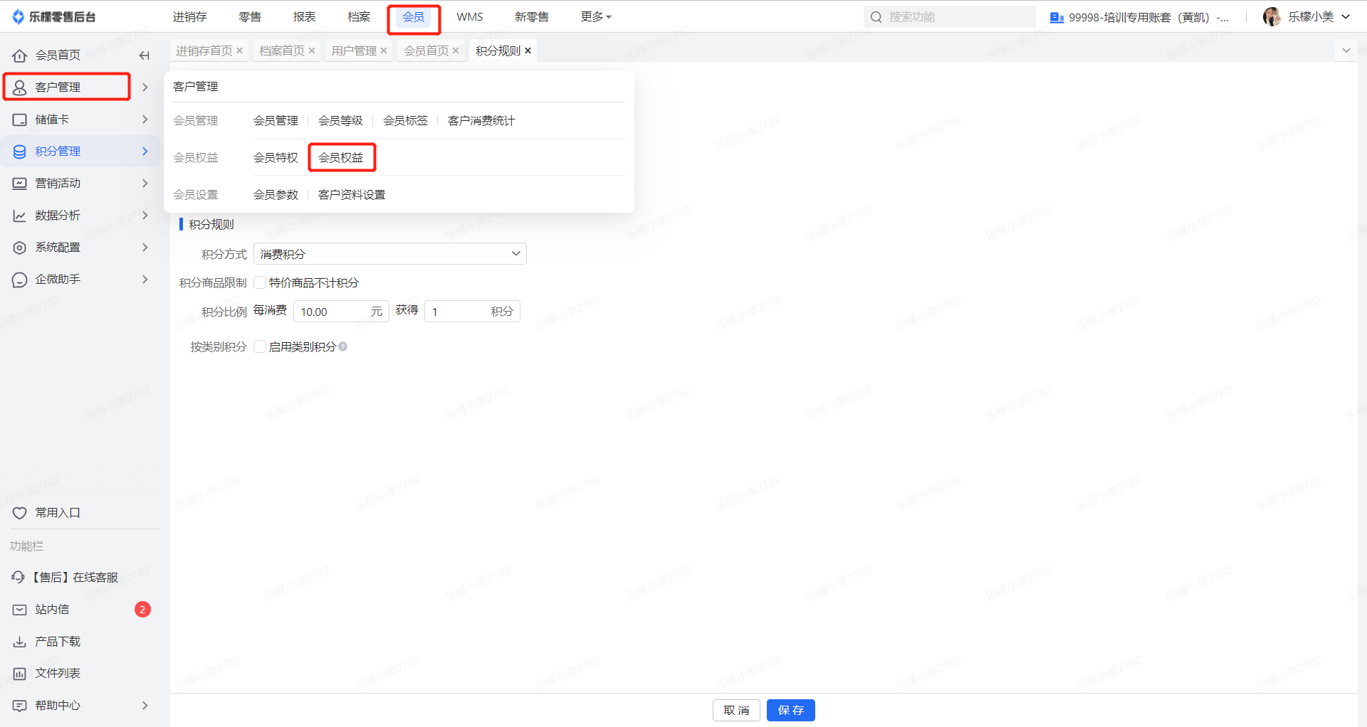The image size is (1367, 727).
Task: Open 客户消费统计 link
Action: click(481, 120)
